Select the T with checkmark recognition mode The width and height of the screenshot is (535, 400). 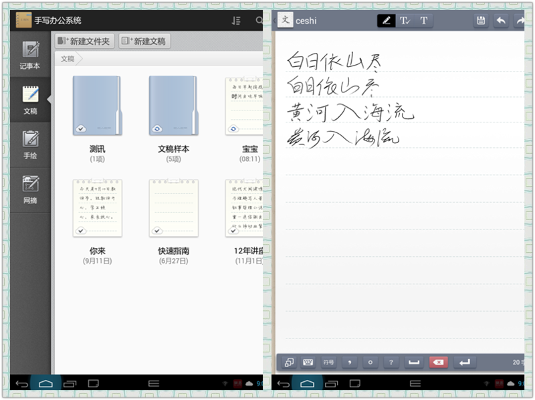pyautogui.click(x=405, y=21)
